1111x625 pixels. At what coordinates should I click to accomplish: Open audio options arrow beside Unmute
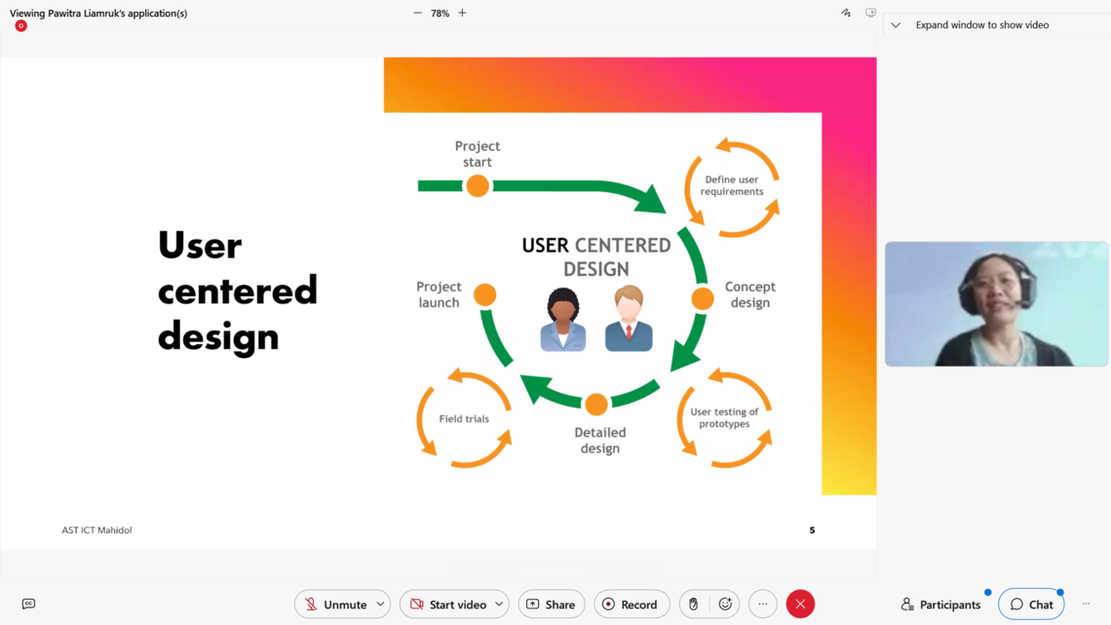380,605
